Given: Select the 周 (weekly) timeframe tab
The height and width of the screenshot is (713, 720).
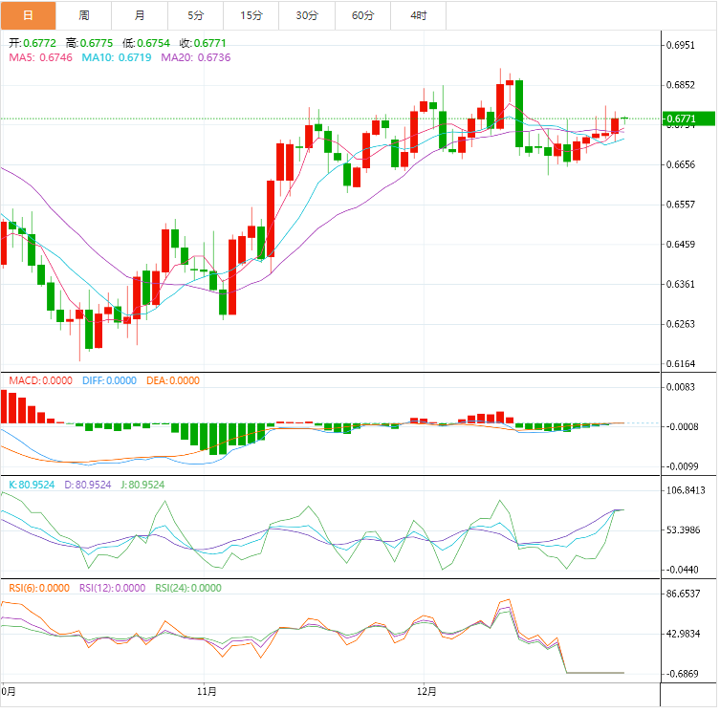Looking at the screenshot, I should click(x=84, y=15).
